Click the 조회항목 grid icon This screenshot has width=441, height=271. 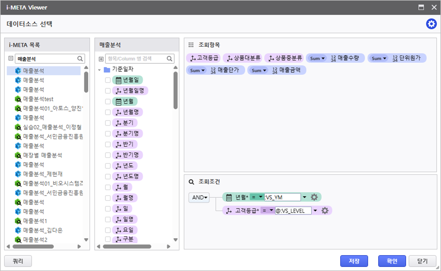click(x=191, y=45)
